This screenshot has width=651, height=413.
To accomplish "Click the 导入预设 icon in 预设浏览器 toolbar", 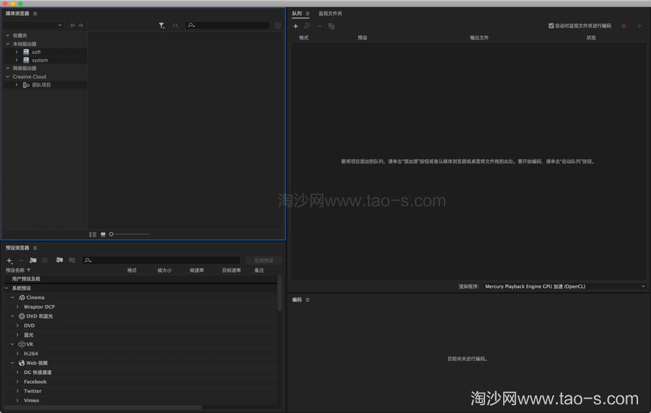I will pos(59,260).
